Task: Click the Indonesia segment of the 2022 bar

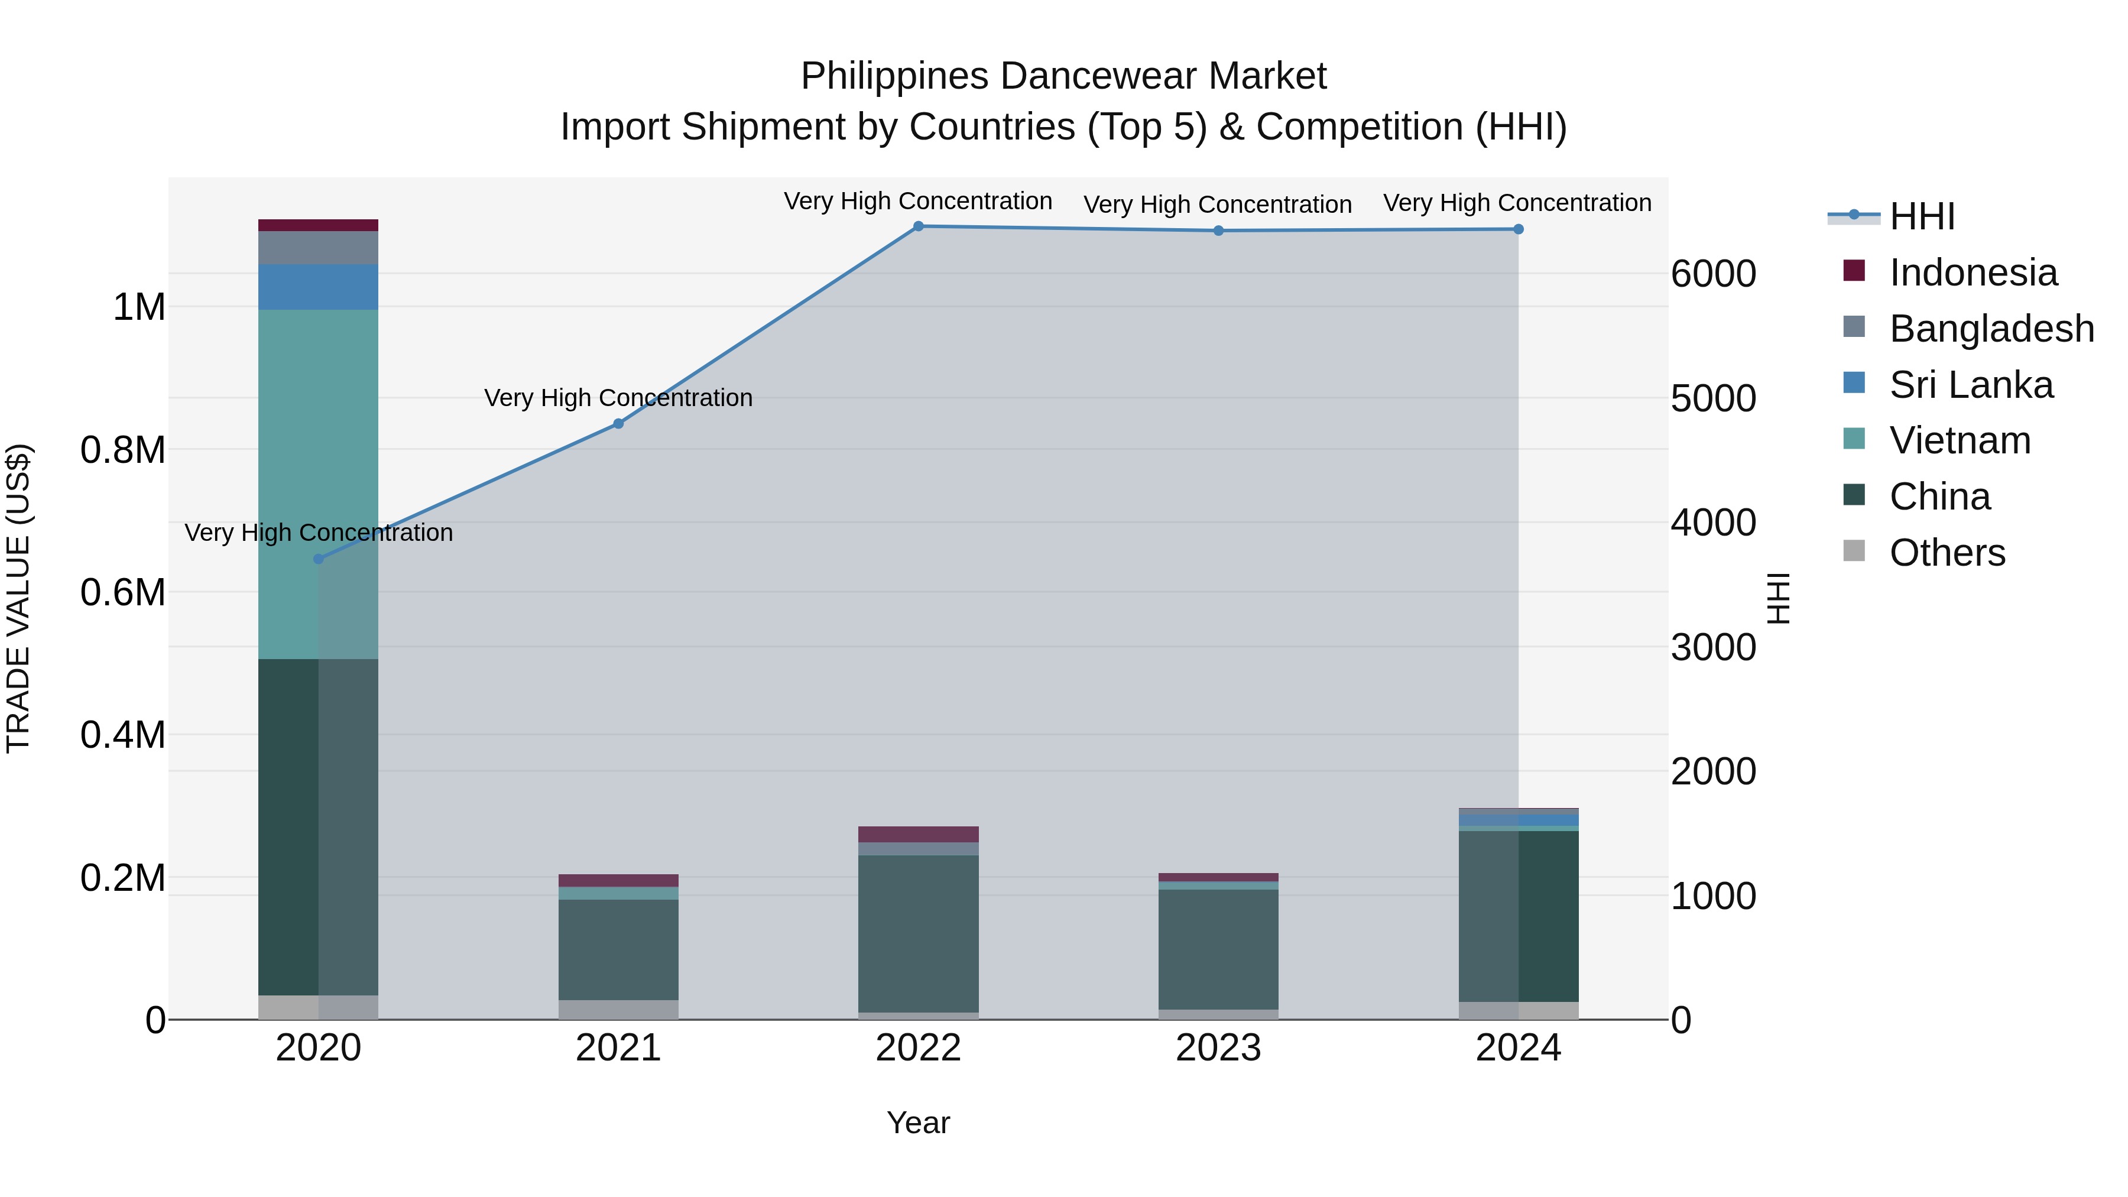Action: point(919,834)
